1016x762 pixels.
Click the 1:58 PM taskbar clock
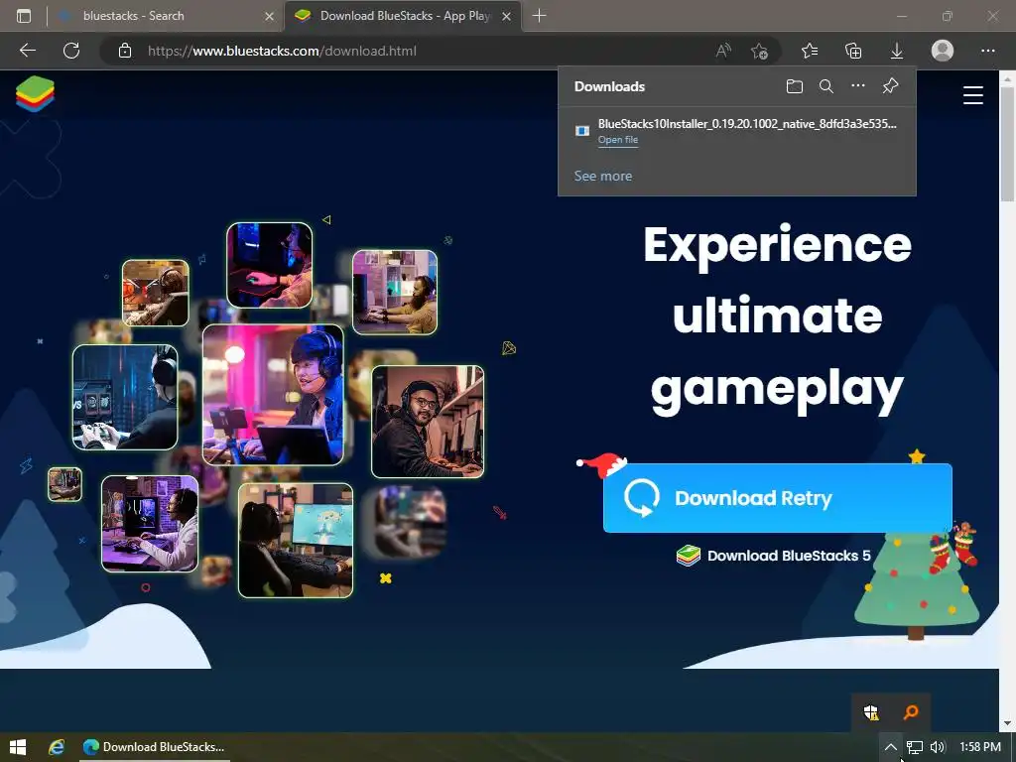[979, 747]
